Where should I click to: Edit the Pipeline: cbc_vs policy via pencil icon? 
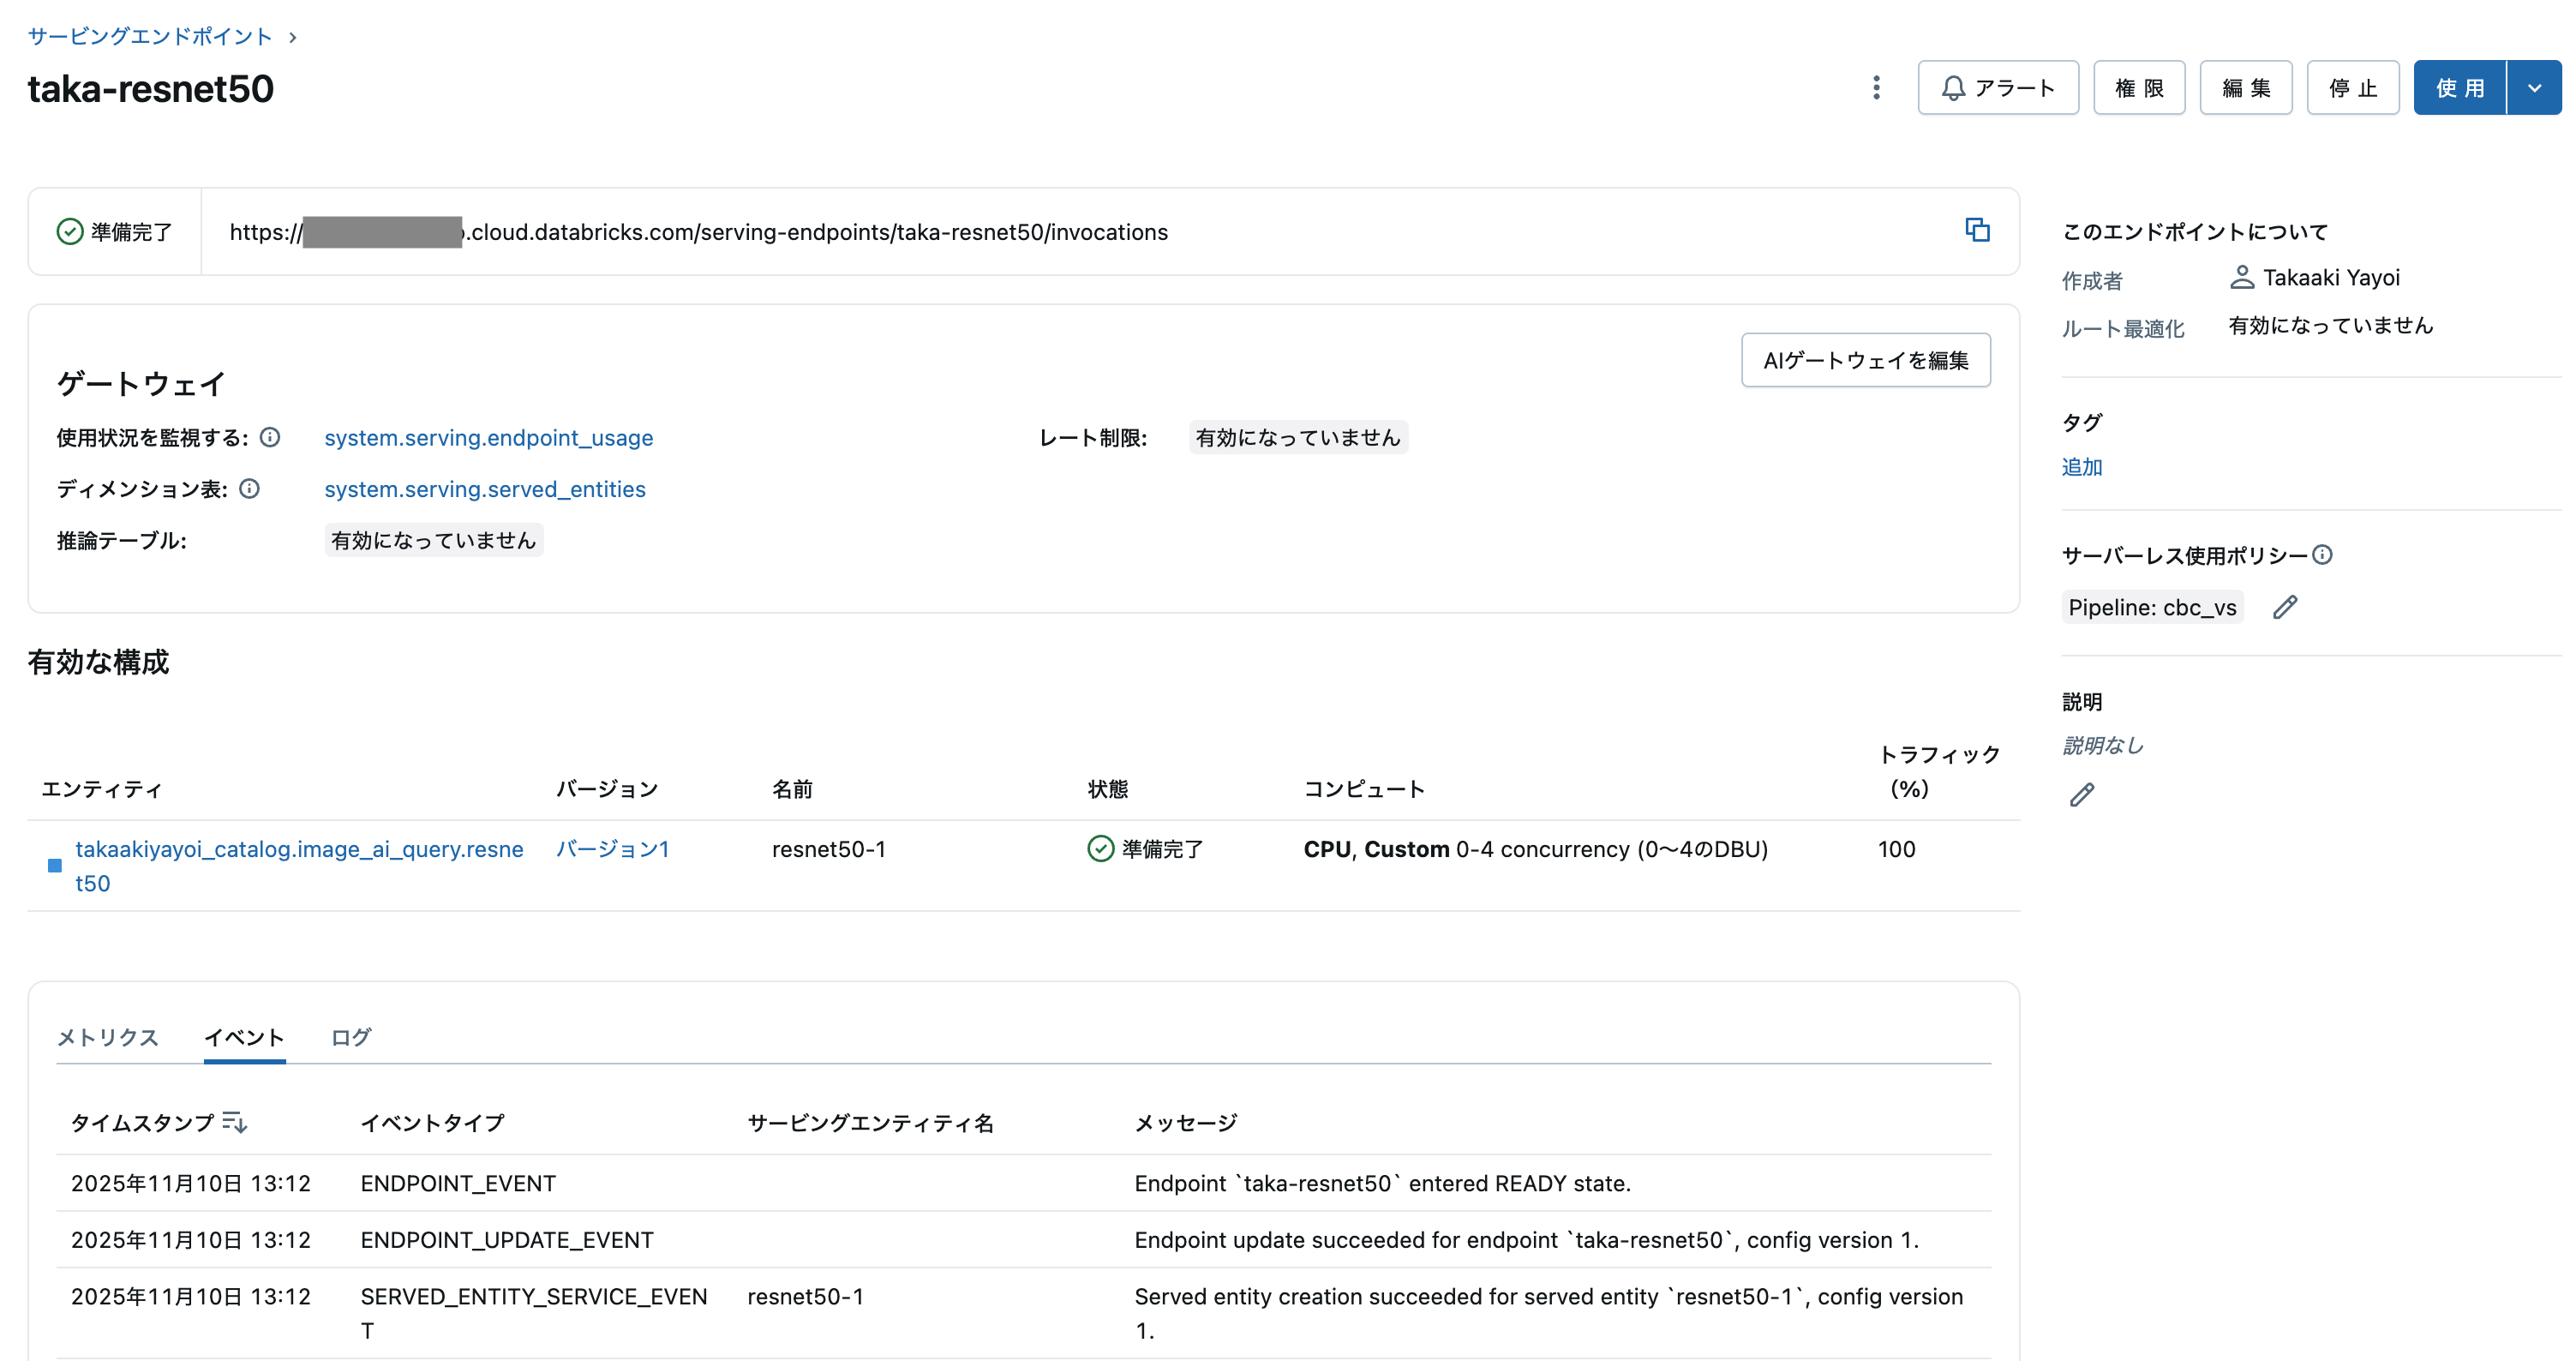[2285, 607]
